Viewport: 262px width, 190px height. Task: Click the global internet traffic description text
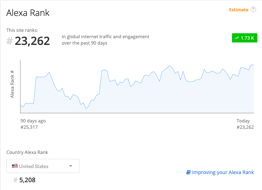point(106,40)
